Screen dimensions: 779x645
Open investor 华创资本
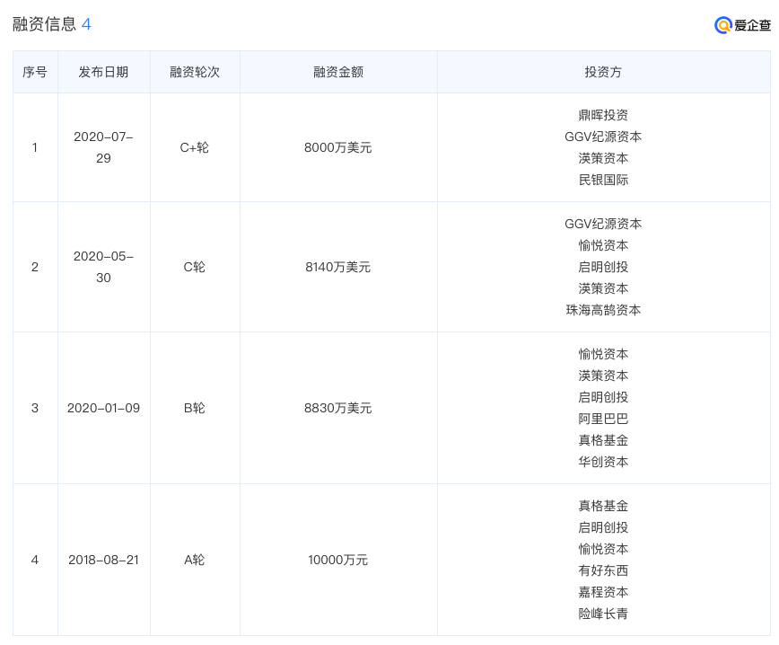pyautogui.click(x=603, y=462)
